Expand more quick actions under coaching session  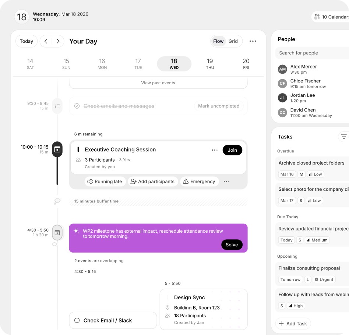(x=226, y=181)
